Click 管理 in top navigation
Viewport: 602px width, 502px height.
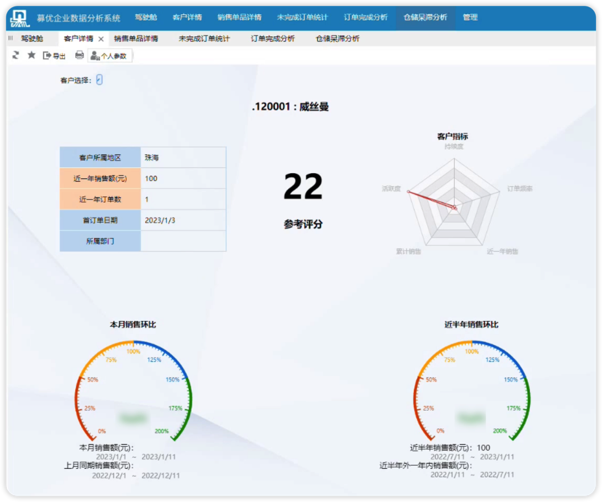[470, 18]
